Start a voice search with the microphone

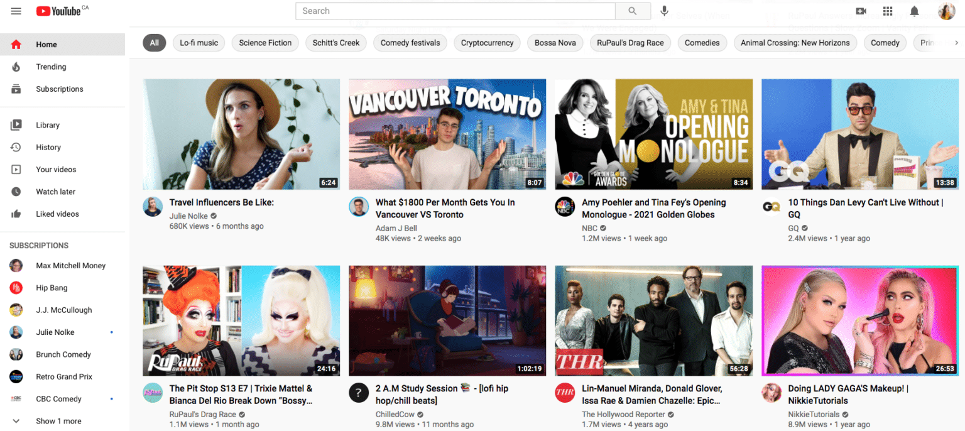pyautogui.click(x=664, y=11)
